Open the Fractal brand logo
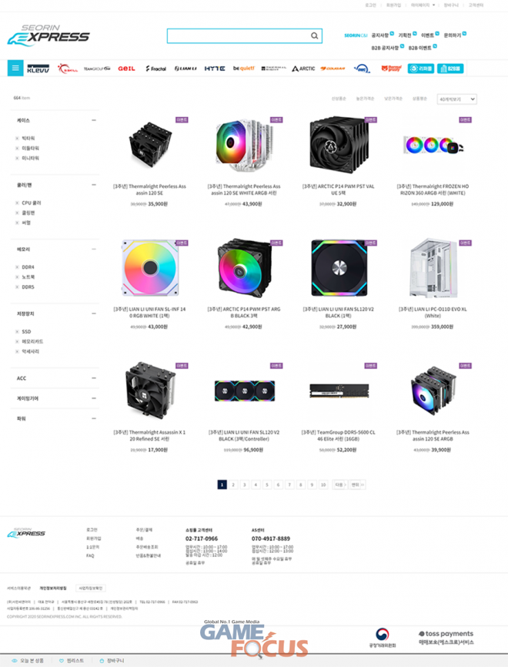The height and width of the screenshot is (667, 508). click(156, 69)
